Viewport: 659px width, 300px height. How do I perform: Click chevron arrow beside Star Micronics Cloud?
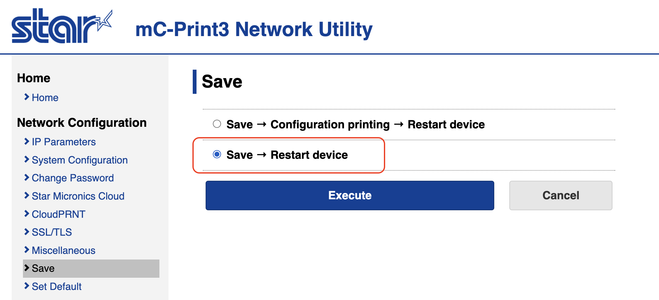pos(27,196)
